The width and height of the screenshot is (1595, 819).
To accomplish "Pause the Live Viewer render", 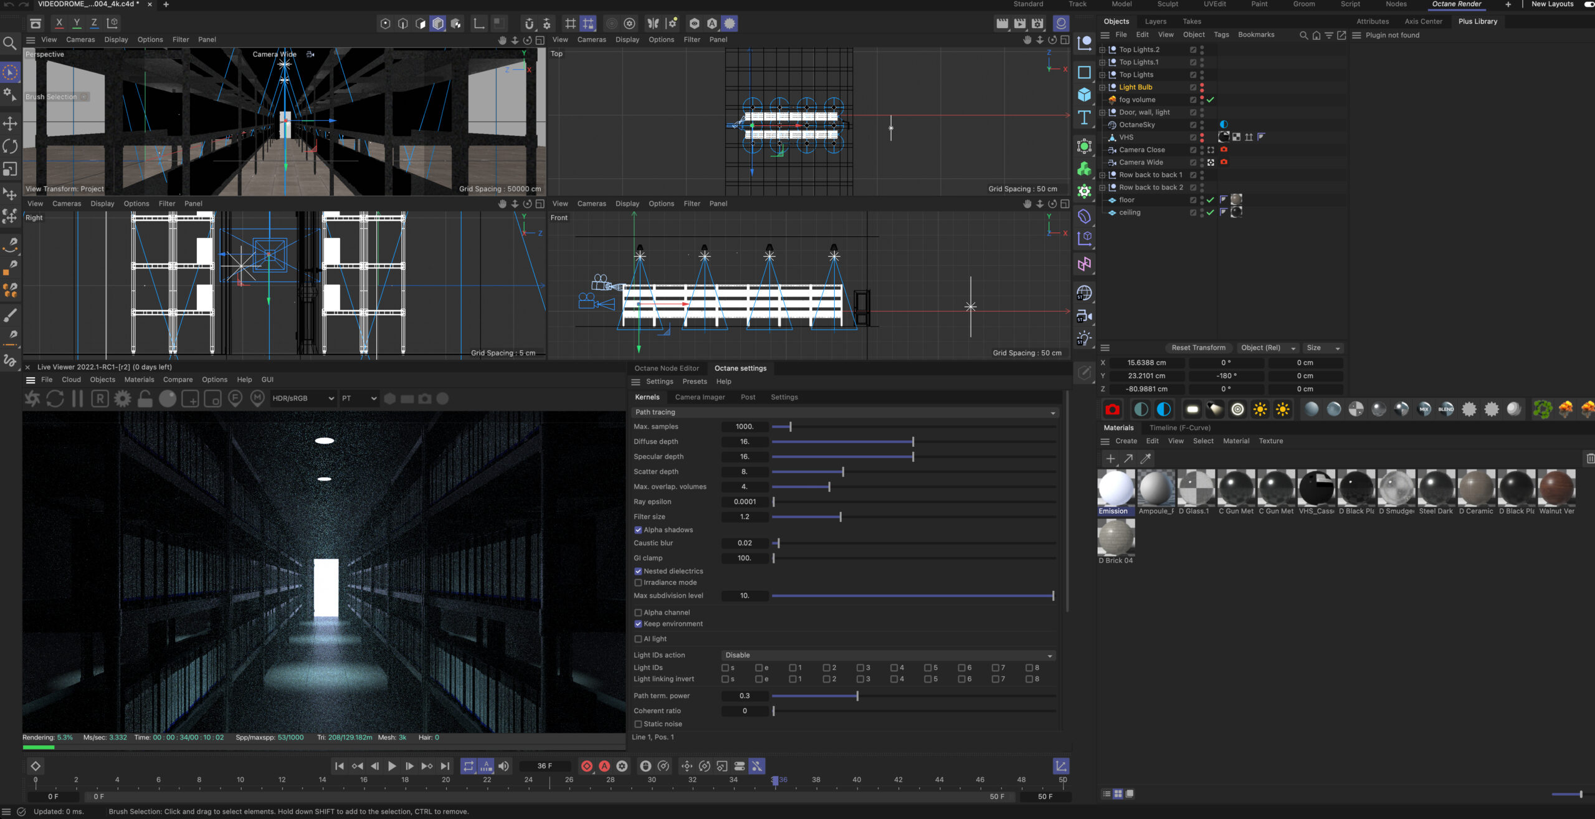I will pos(77,399).
